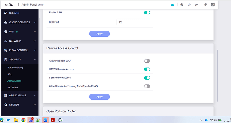Expand Cloud Services menu chevron
This screenshot has width=231, height=123.
(x=35, y=22)
